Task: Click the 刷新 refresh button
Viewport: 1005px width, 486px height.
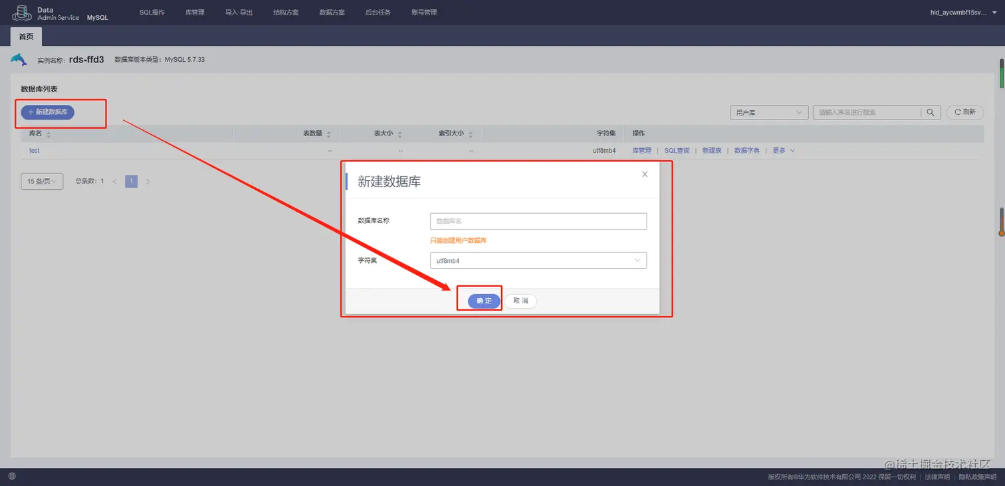Action: (x=965, y=112)
